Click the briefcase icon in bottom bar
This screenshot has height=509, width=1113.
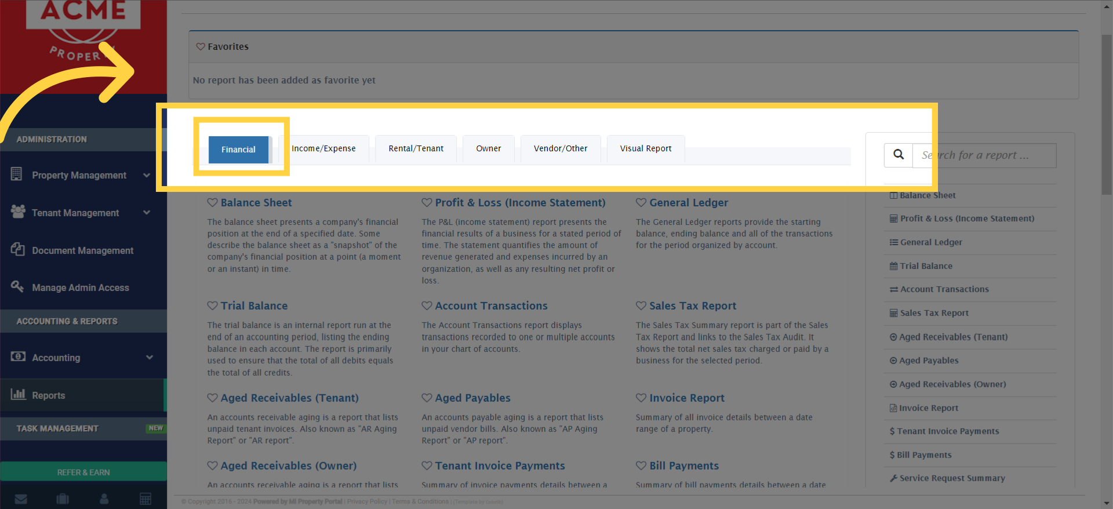pyautogui.click(x=63, y=499)
